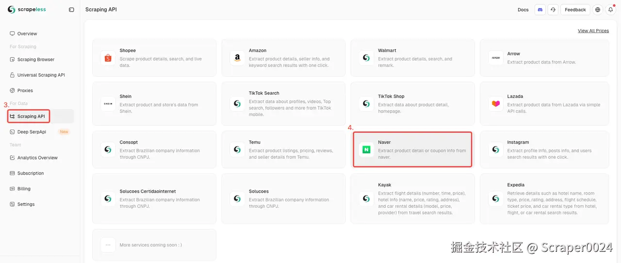Open Scraping Browser in the sidebar
Viewport: 621px width, 263px height.
coord(36,60)
